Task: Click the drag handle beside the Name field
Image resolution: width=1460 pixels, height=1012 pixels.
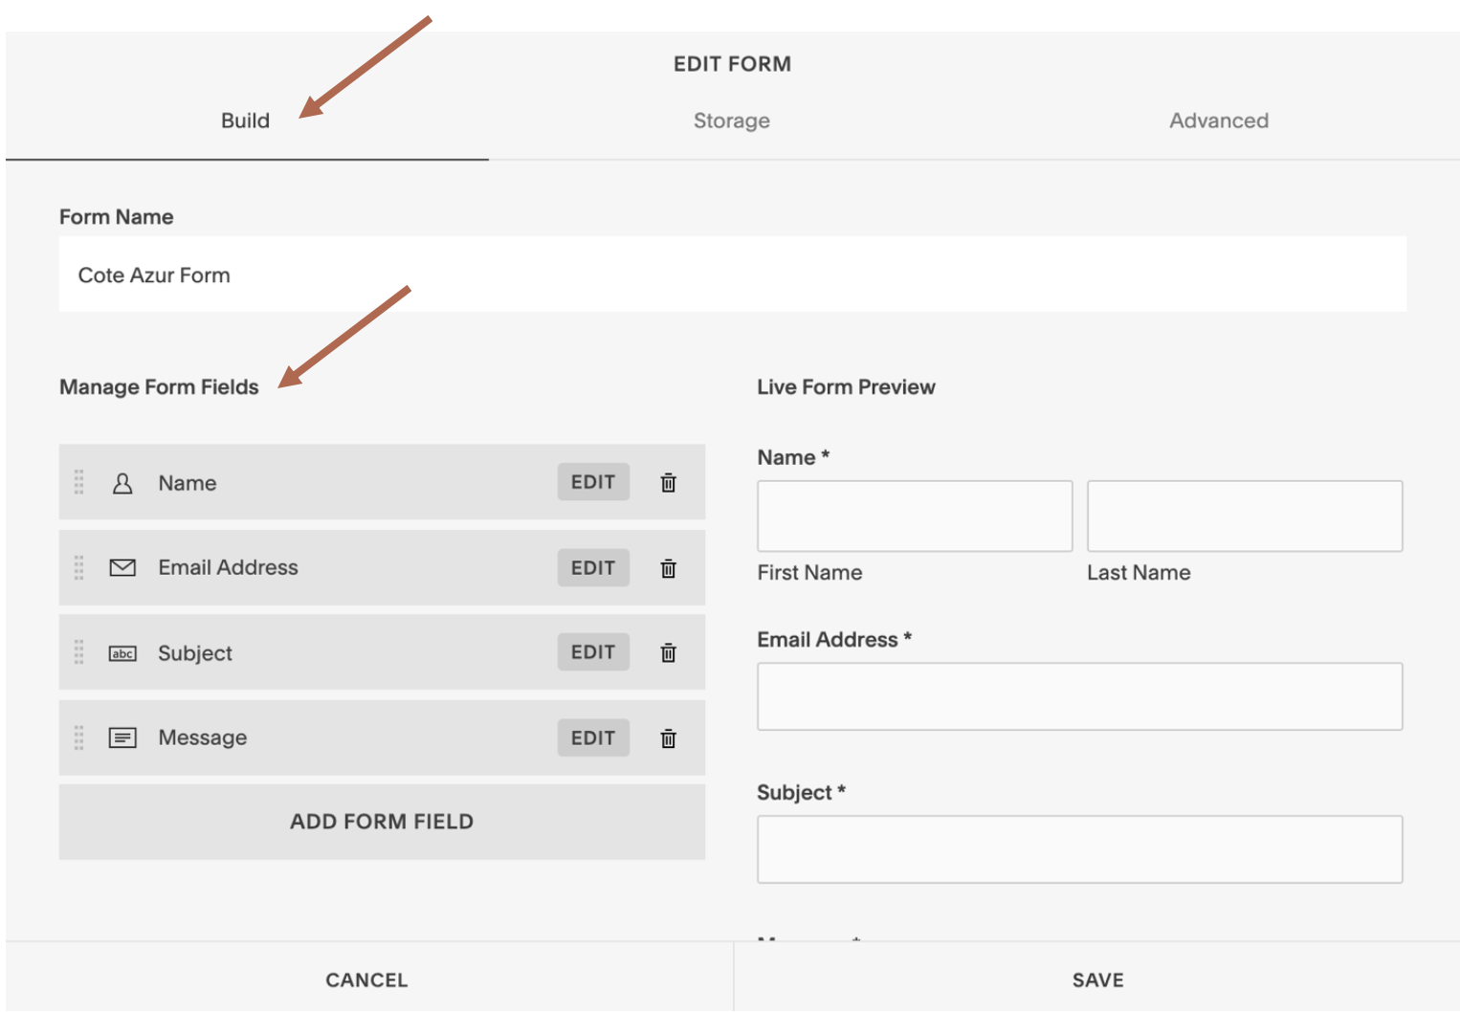Action: [x=79, y=482]
